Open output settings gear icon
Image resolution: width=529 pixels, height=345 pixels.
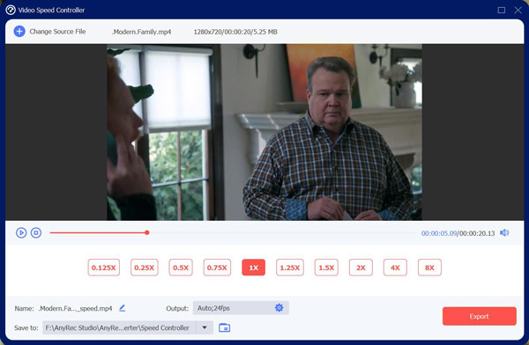279,308
